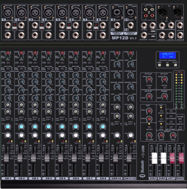The image size is (187, 189).
Task: Click the channel 9 combo input jack
Action: pyautogui.click(x=117, y=12)
